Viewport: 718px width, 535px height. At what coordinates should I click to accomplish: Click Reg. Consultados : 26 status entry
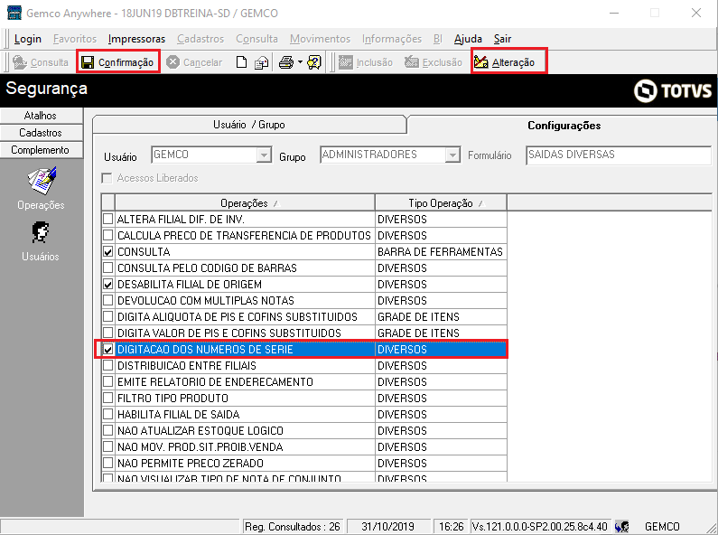[292, 527]
